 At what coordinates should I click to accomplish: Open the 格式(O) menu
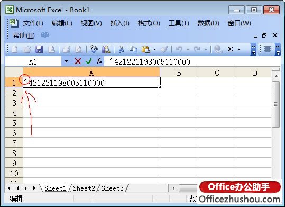click(x=149, y=23)
